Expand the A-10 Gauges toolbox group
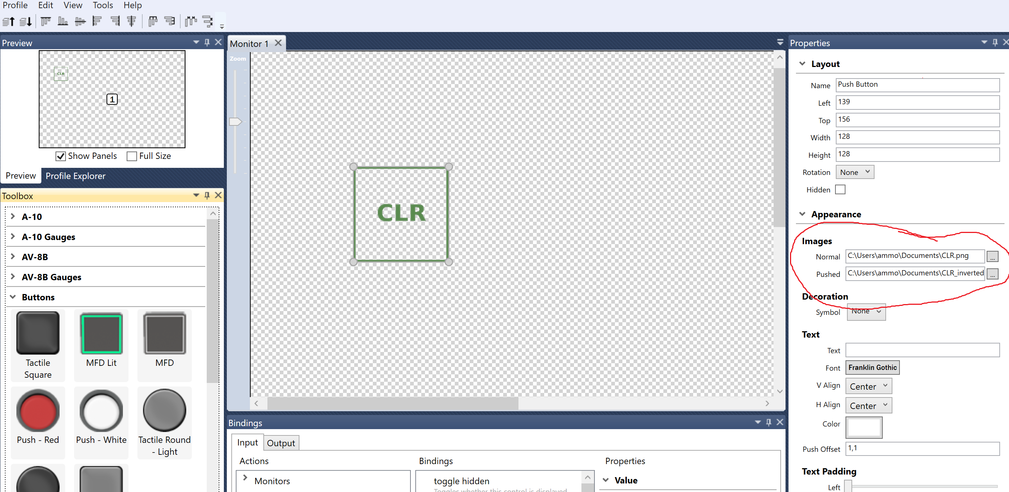This screenshot has width=1009, height=492. coord(13,236)
